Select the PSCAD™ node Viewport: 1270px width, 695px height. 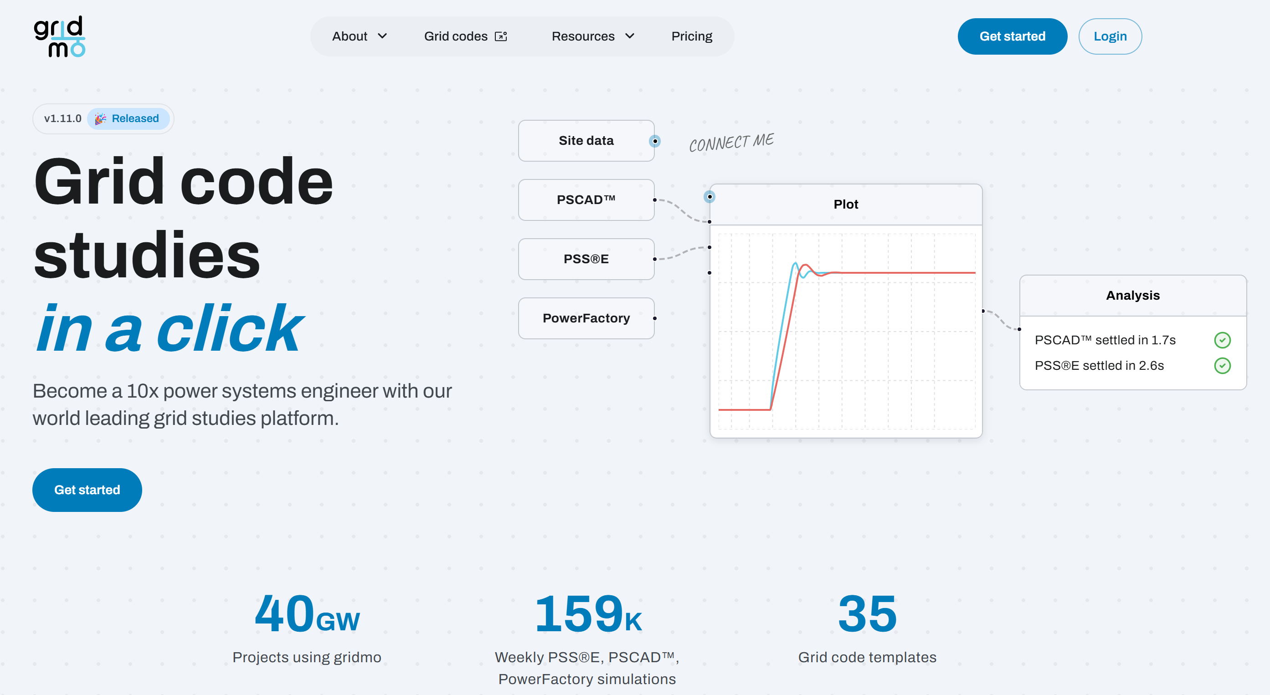coord(586,199)
